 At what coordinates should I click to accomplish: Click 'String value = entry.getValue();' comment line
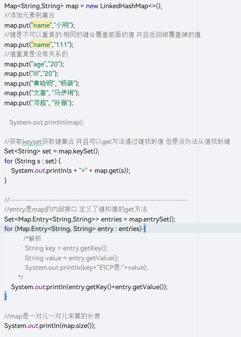[72, 258]
